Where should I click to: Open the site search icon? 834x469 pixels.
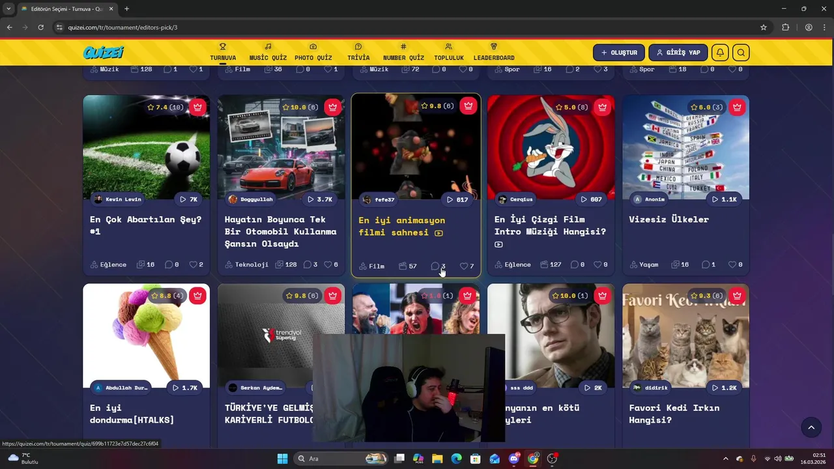point(741,53)
